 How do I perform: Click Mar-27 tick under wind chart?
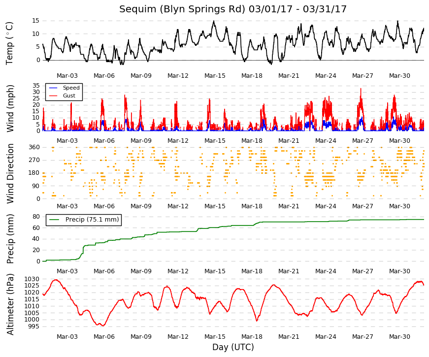click(x=363, y=141)
